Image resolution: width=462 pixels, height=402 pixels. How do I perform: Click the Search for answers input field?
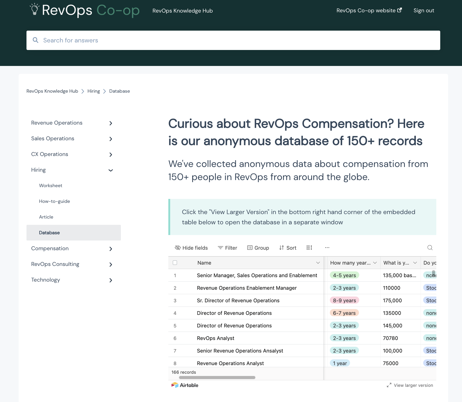[x=157, y=40]
